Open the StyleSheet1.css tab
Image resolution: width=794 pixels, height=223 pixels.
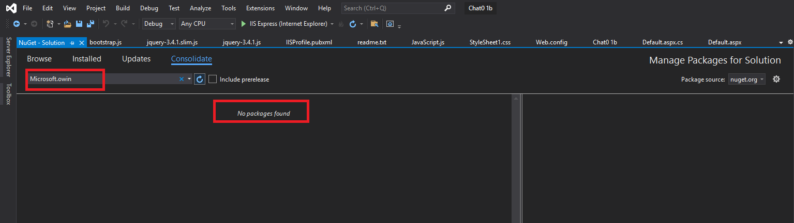coord(490,42)
